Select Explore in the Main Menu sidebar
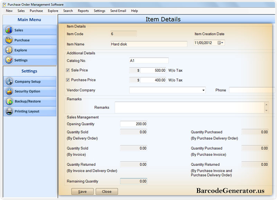Image resolution: width=277 pixels, height=200 pixels. click(x=30, y=50)
